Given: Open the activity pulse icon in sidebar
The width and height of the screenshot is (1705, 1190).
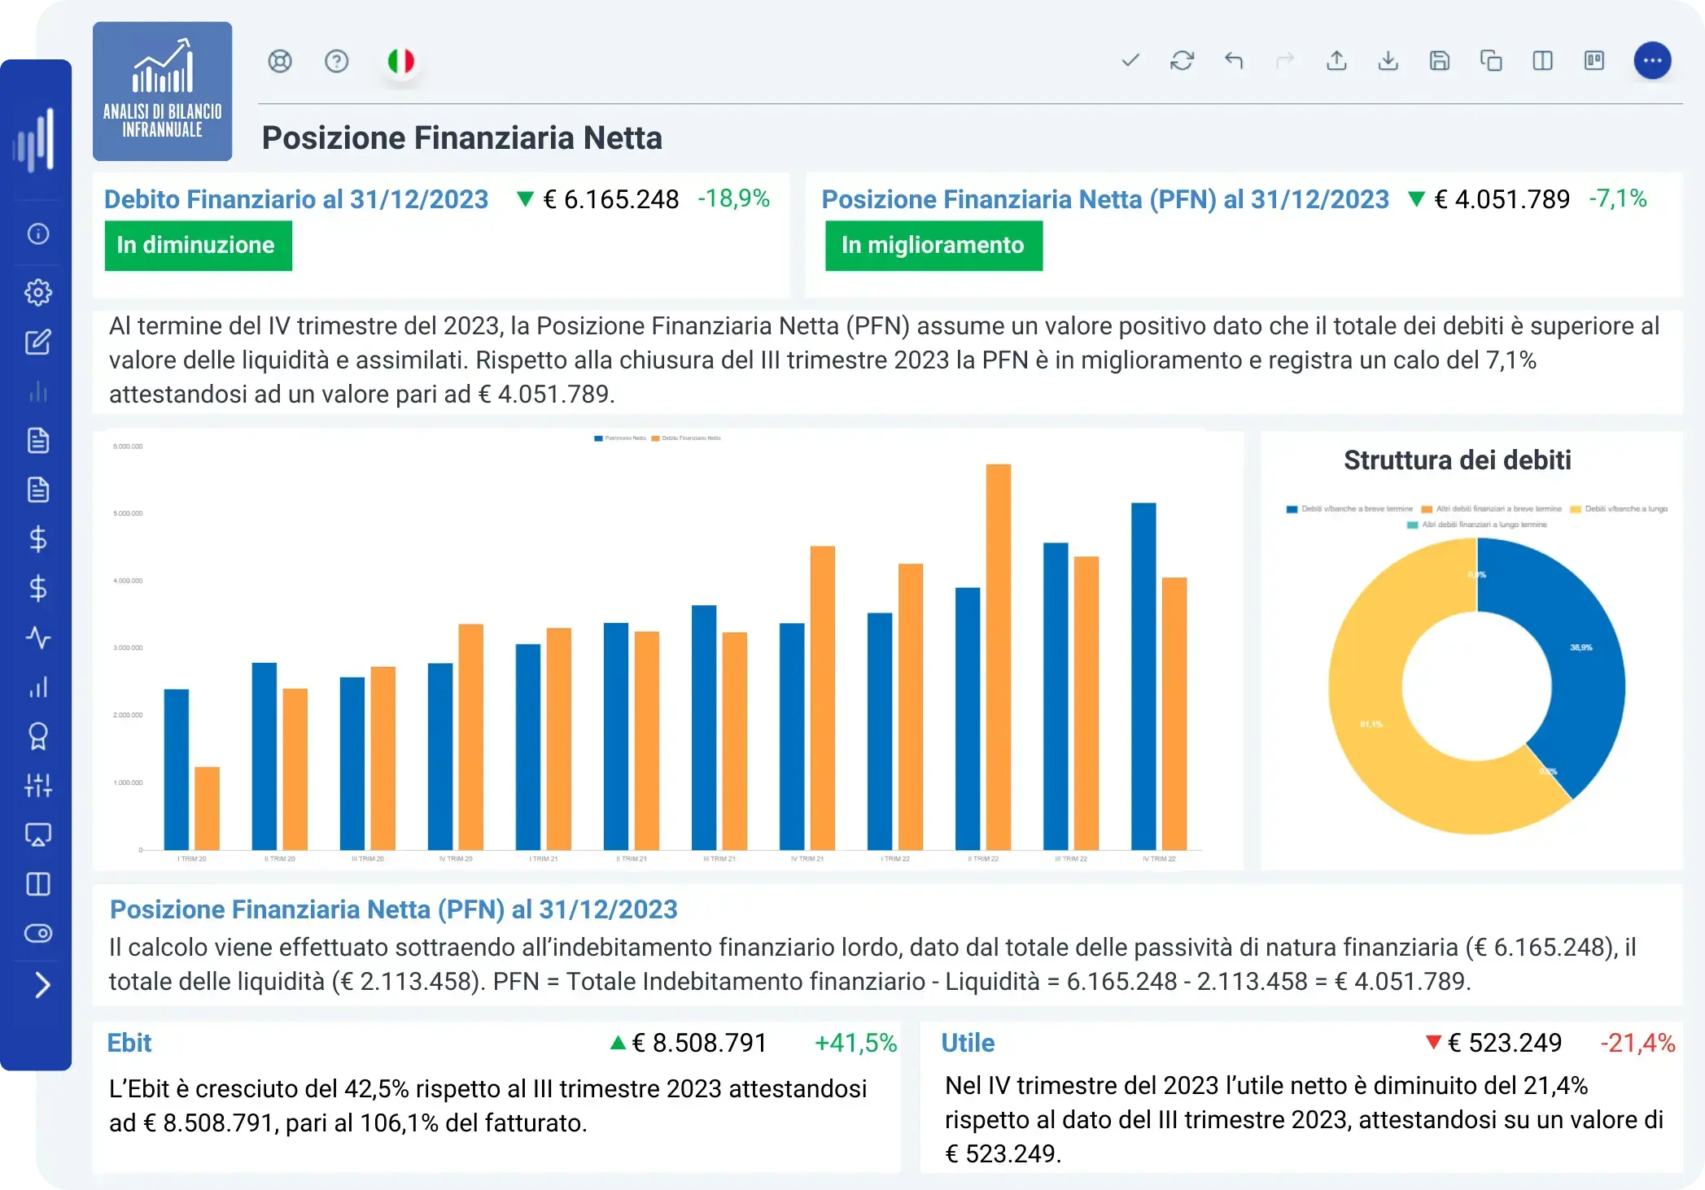Looking at the screenshot, I should click(x=38, y=638).
